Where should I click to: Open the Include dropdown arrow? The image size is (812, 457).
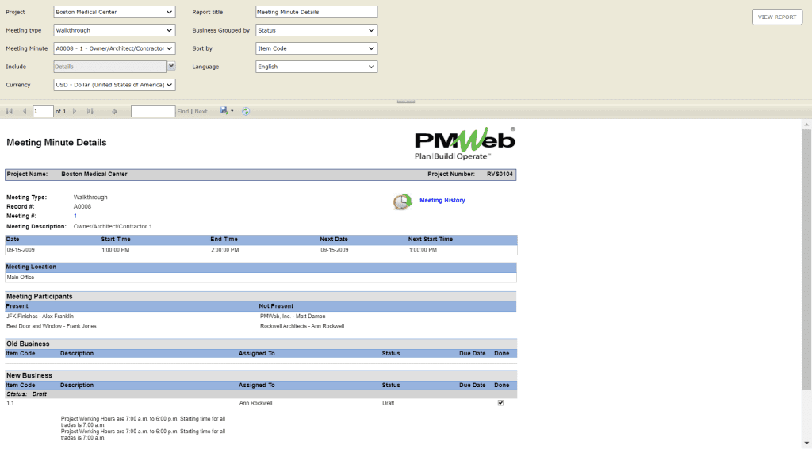(171, 67)
